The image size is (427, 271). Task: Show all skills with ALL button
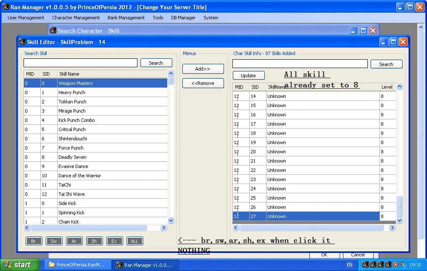click(x=134, y=241)
